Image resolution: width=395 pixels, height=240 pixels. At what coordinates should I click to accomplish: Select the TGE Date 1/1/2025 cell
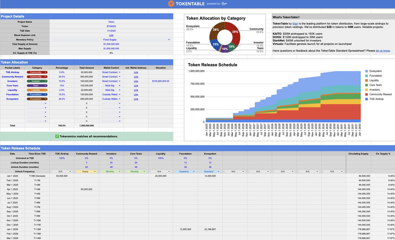111,30
